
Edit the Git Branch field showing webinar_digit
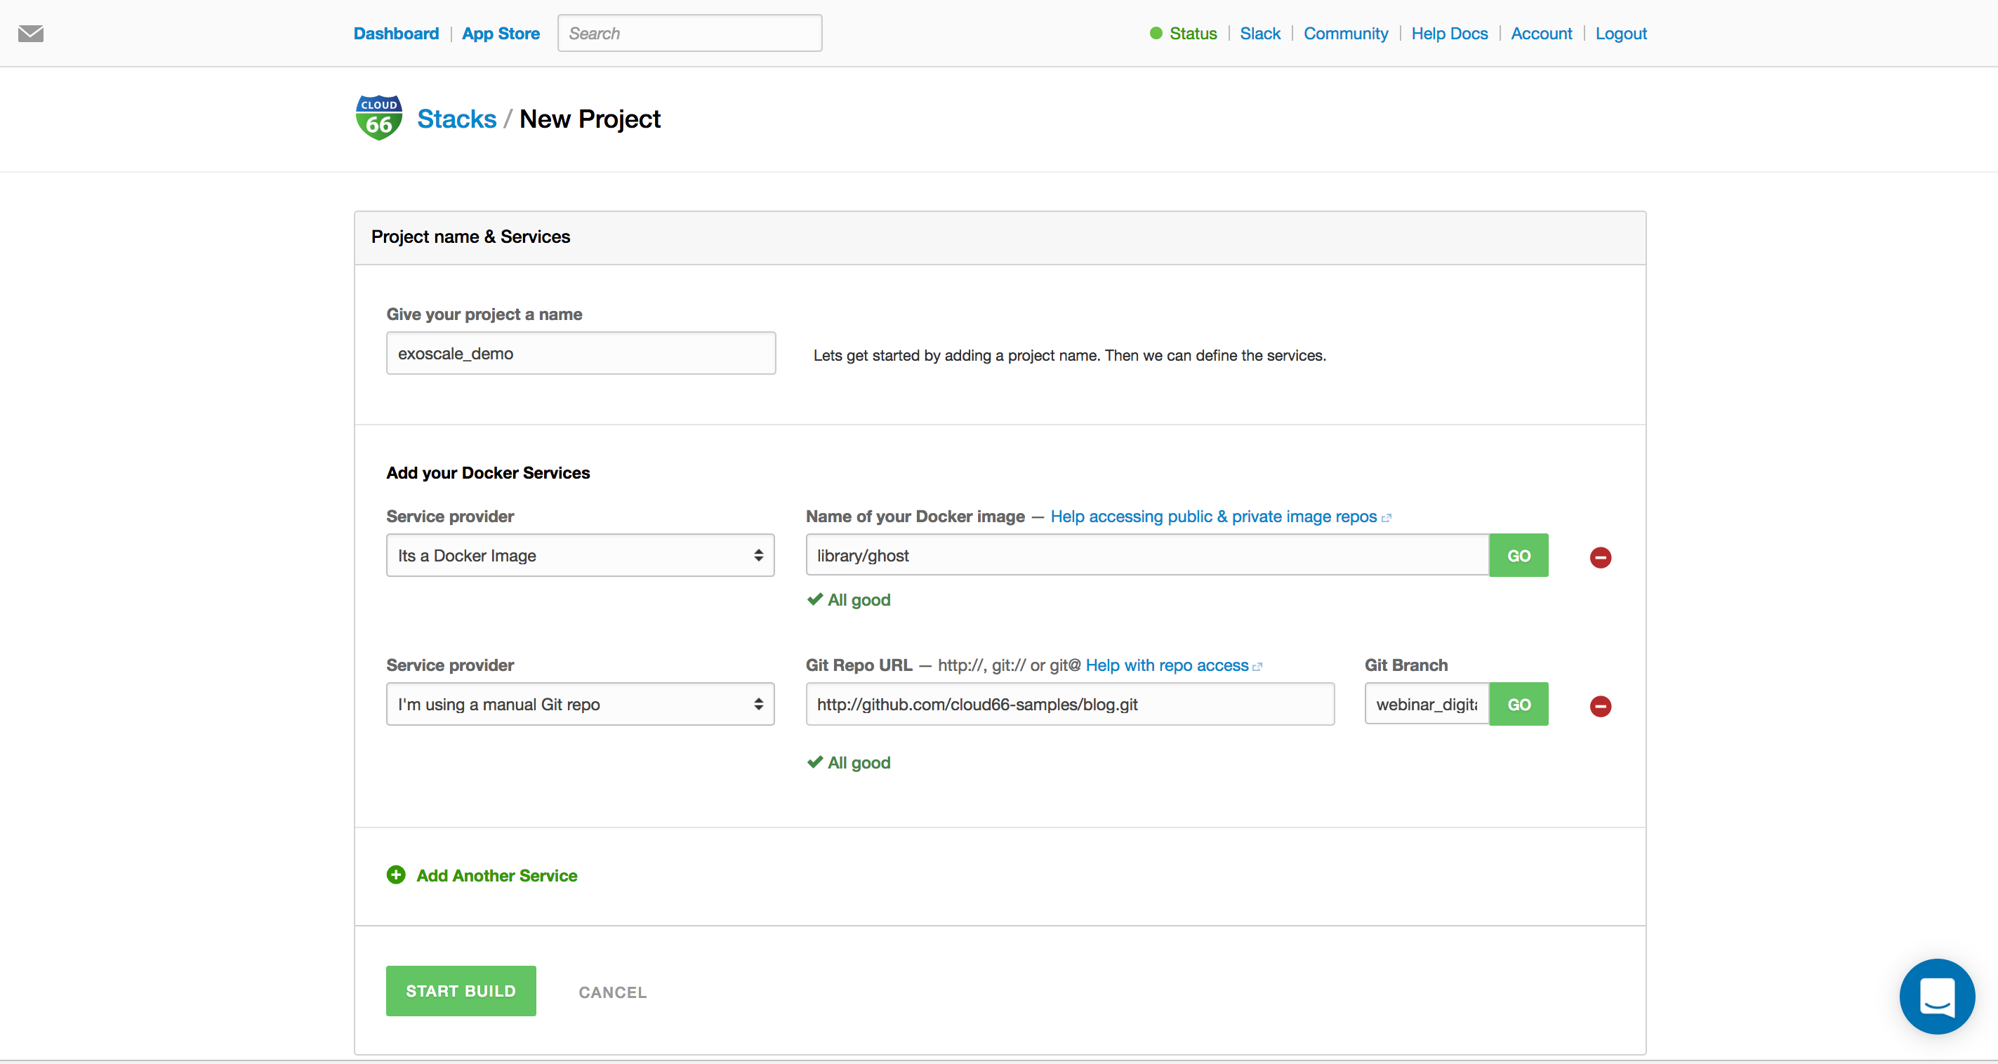pyautogui.click(x=1426, y=703)
